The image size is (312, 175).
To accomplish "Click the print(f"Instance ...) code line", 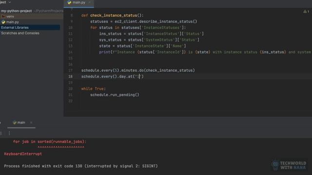I will click(205, 52).
